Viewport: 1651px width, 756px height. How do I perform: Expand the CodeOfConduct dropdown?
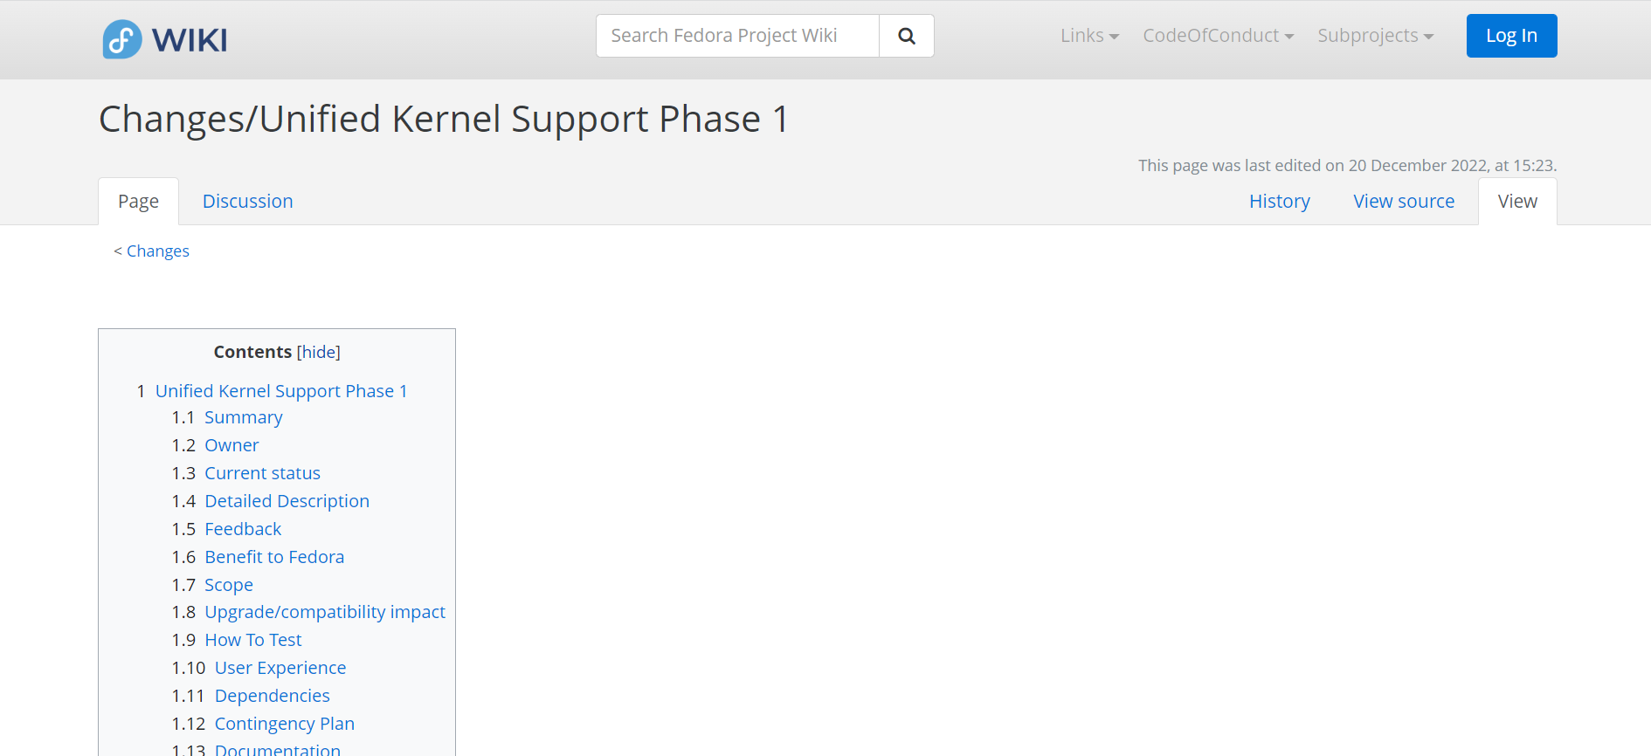point(1218,36)
